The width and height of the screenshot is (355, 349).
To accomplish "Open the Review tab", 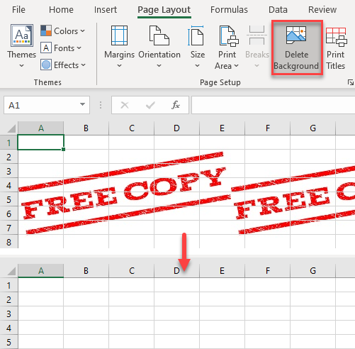I will click(322, 10).
